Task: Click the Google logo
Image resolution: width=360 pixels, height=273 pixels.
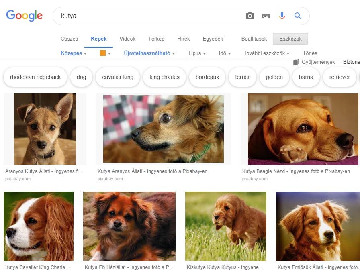Action: [24, 16]
